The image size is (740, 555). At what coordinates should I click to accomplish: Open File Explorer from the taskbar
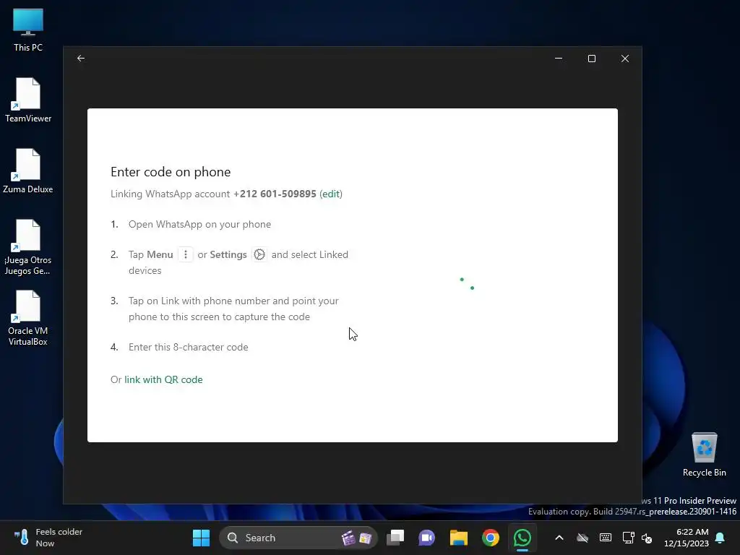tap(458, 538)
